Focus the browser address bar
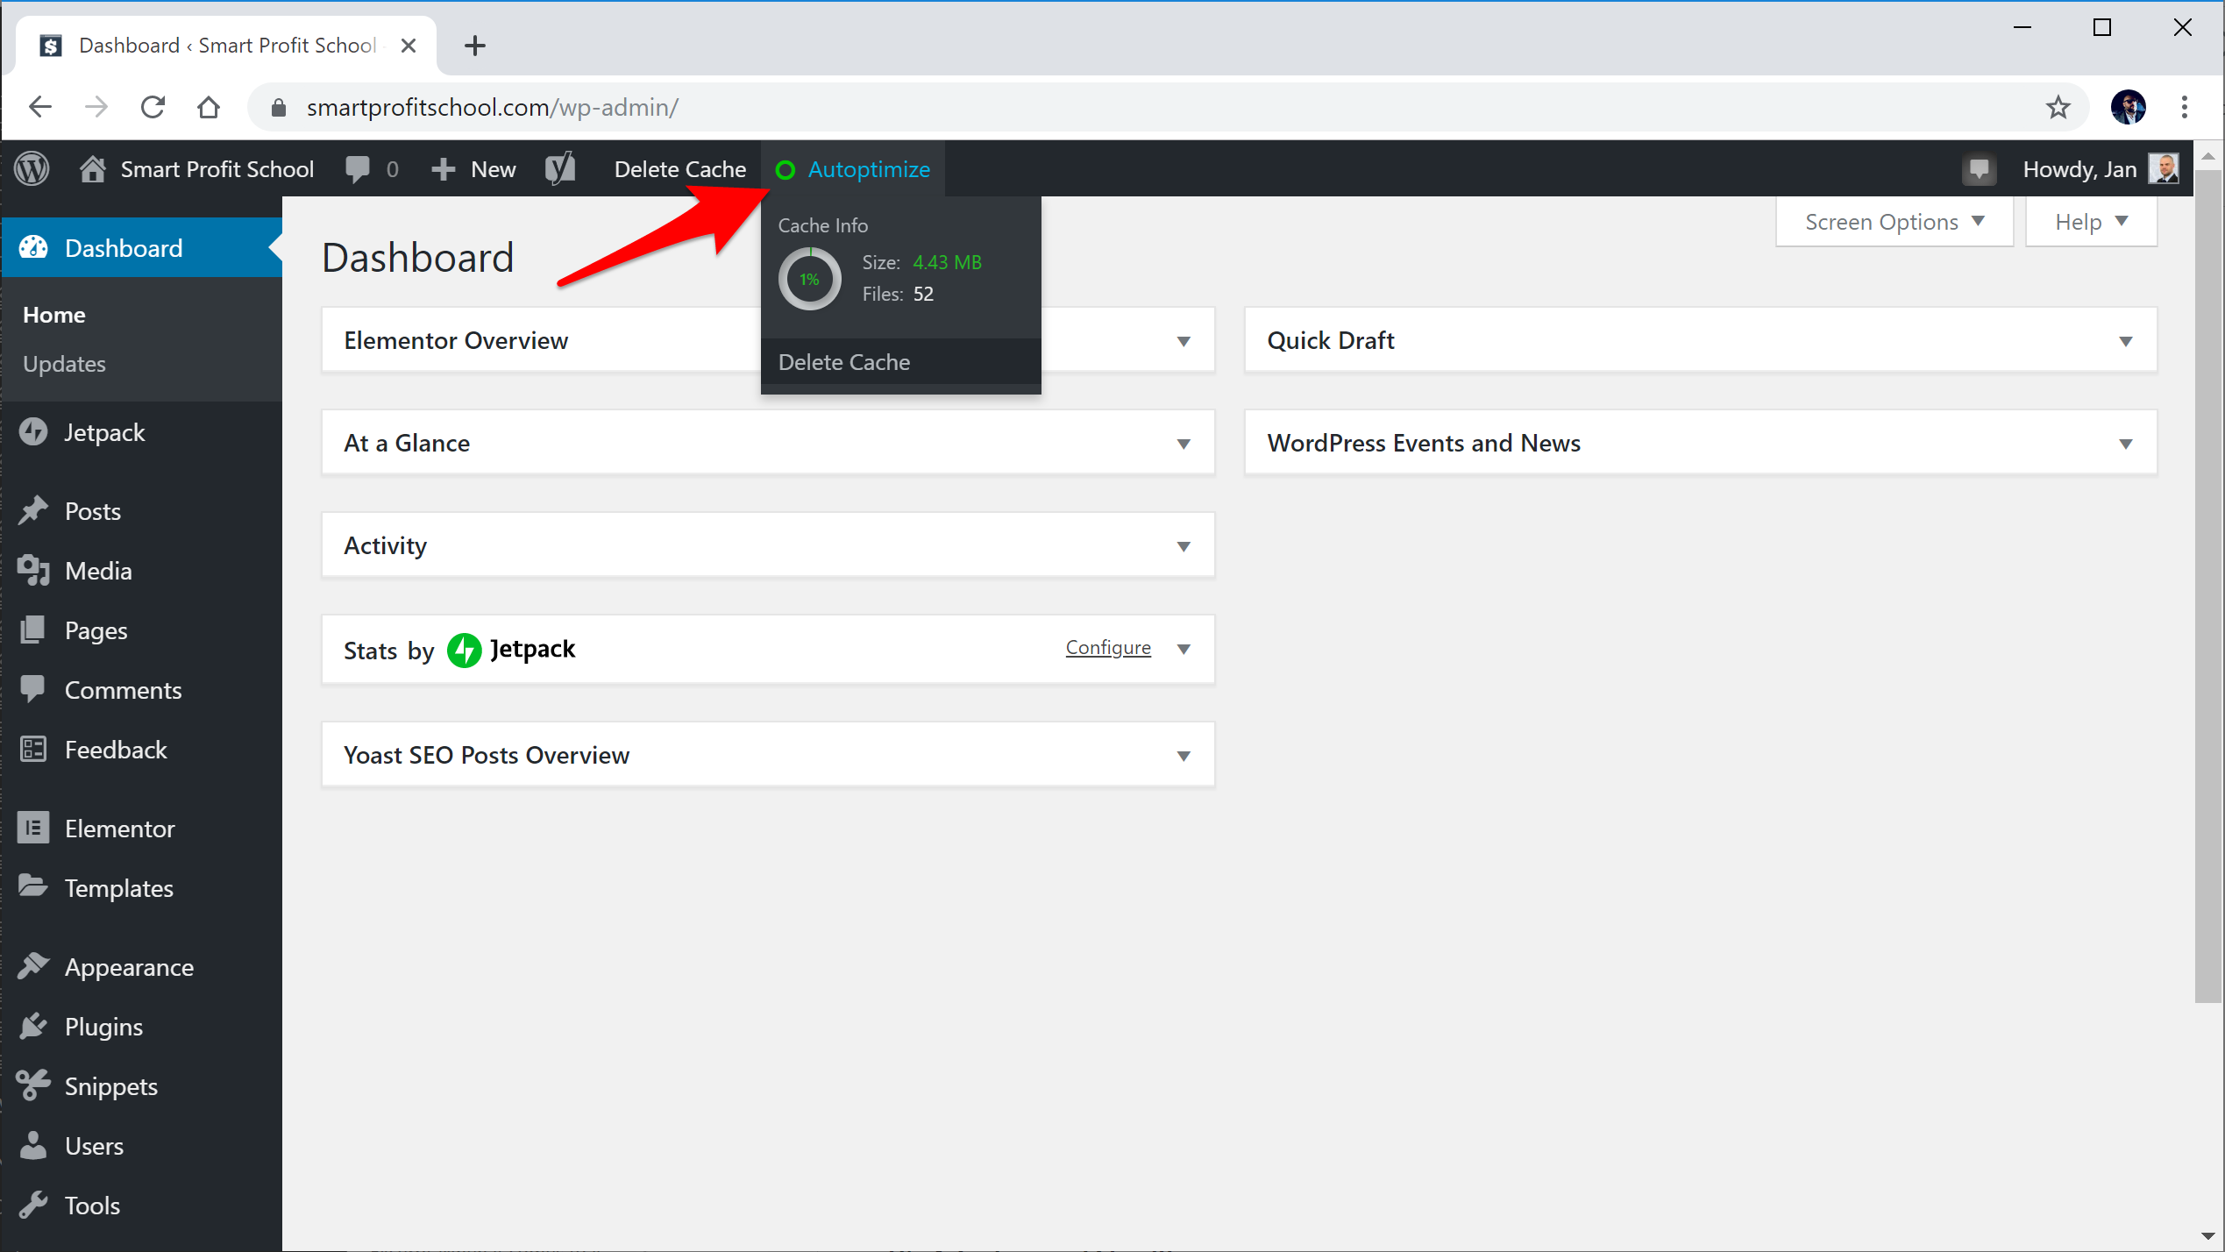This screenshot has width=2225, height=1252. 1166,107
